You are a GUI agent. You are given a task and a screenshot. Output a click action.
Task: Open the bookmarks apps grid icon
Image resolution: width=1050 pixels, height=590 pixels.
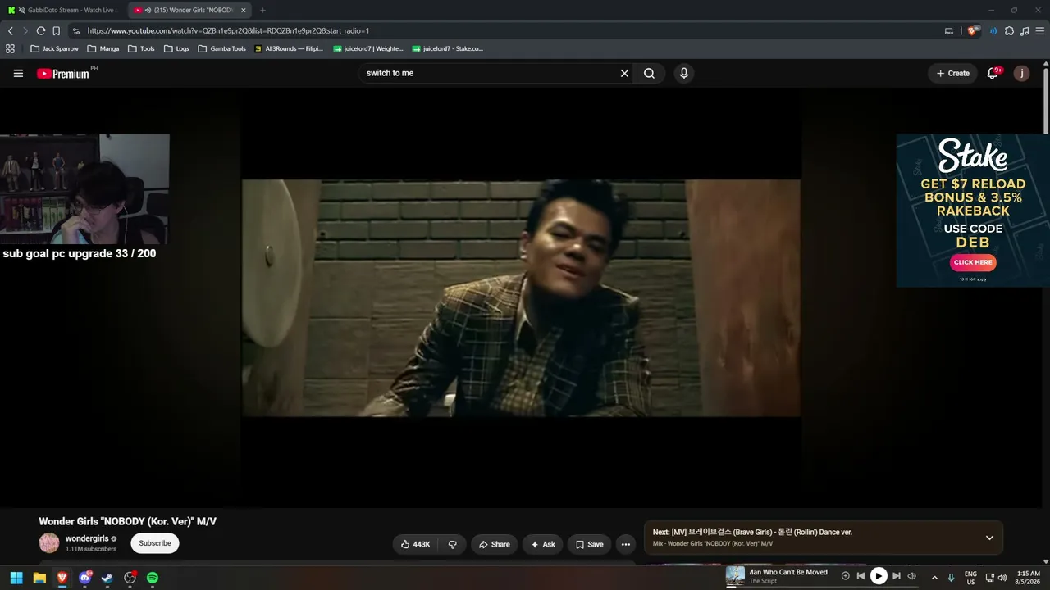pos(10,48)
